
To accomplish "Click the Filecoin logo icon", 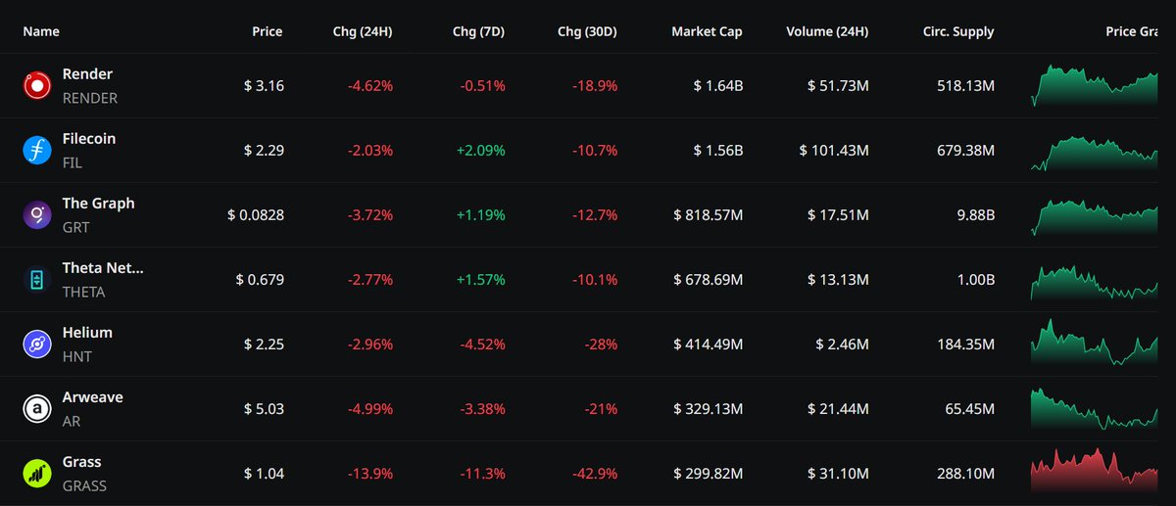I will click(37, 151).
